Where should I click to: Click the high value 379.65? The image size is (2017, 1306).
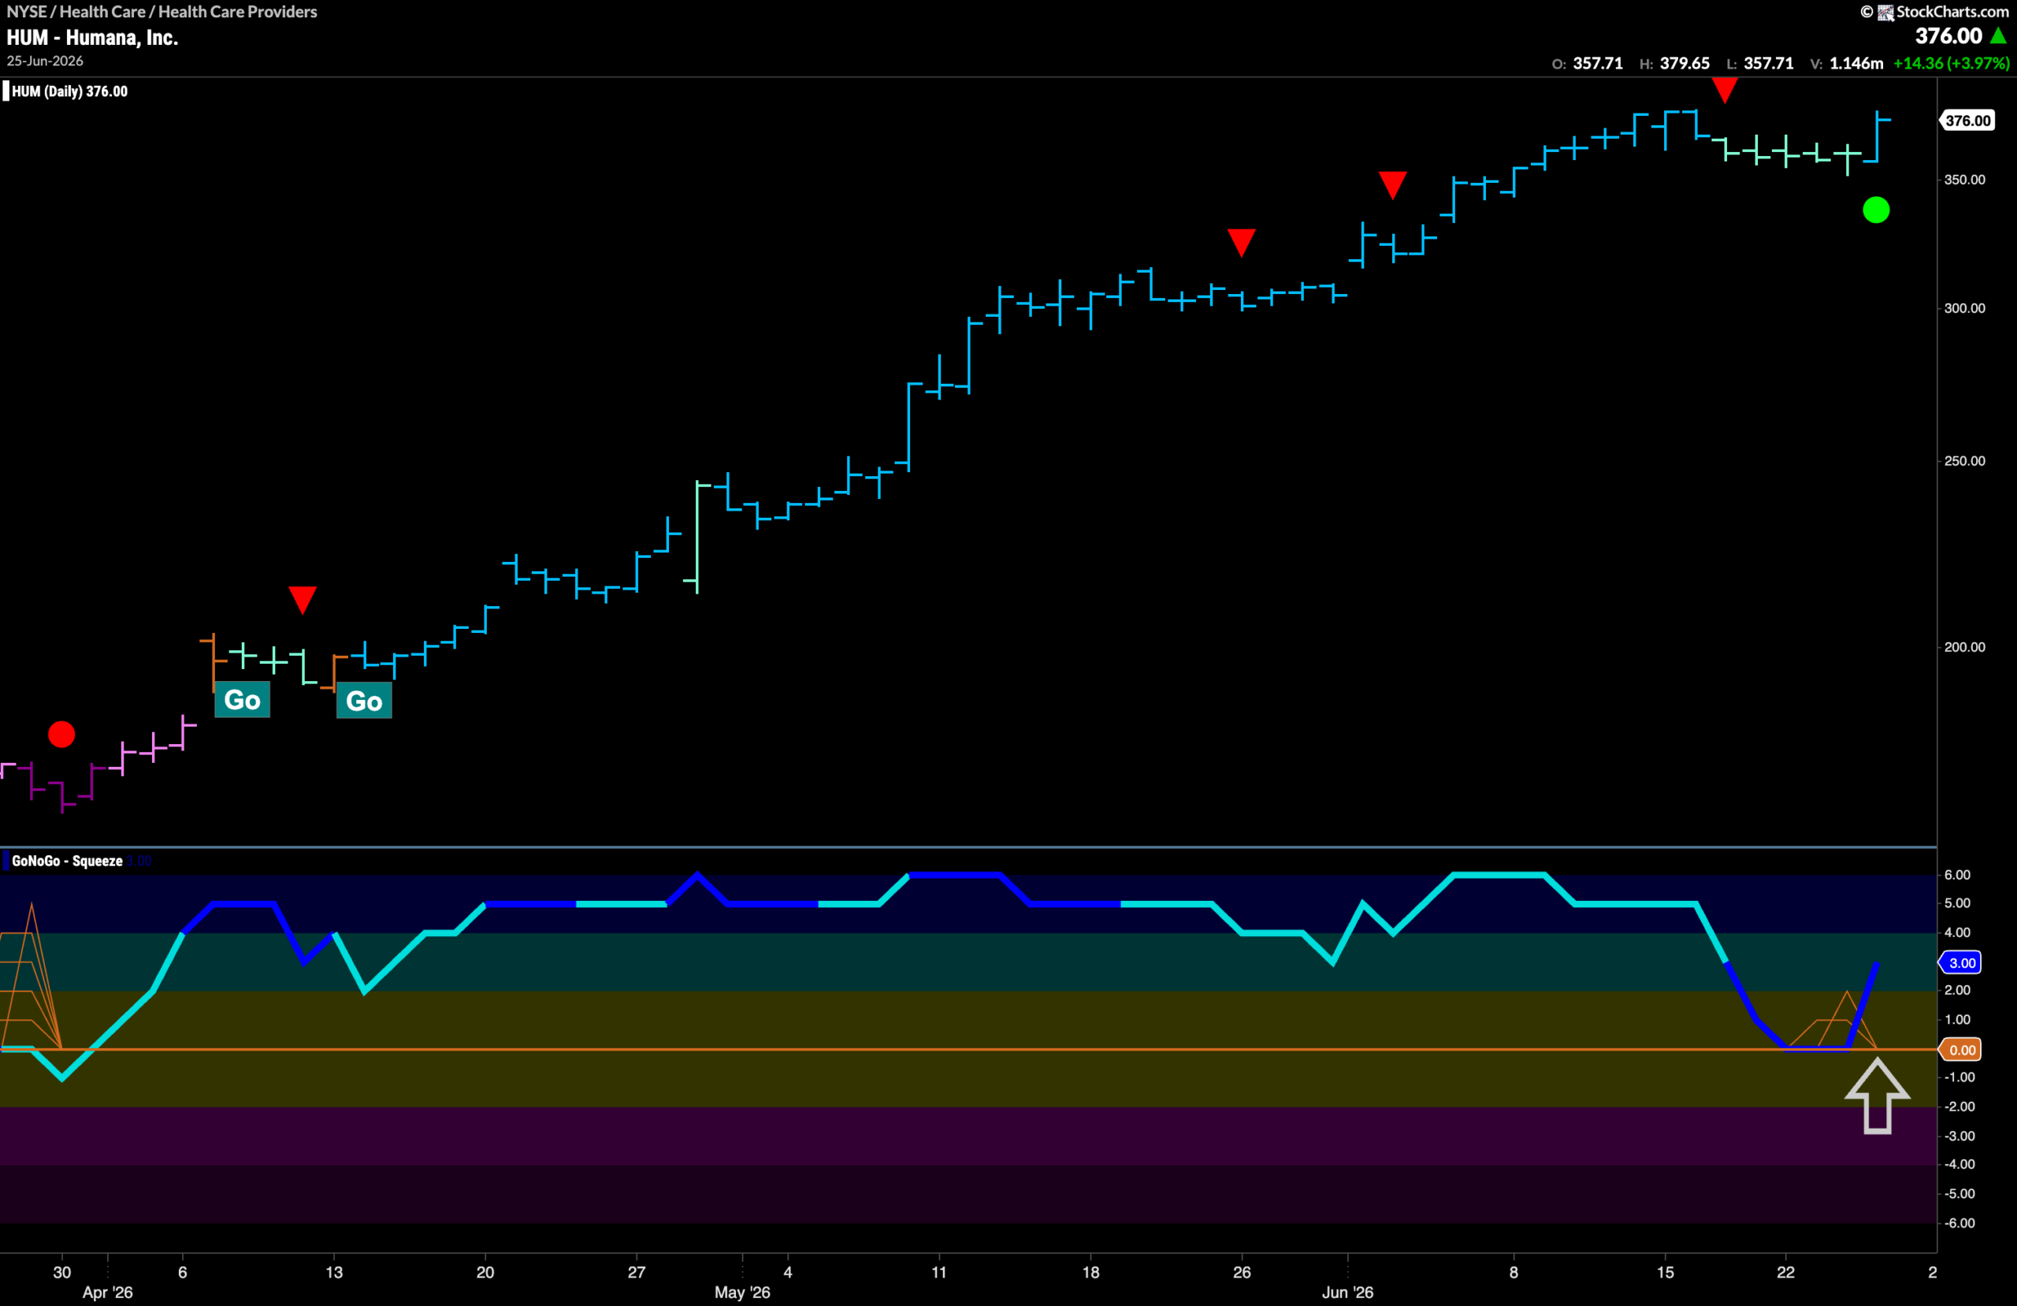[1685, 64]
